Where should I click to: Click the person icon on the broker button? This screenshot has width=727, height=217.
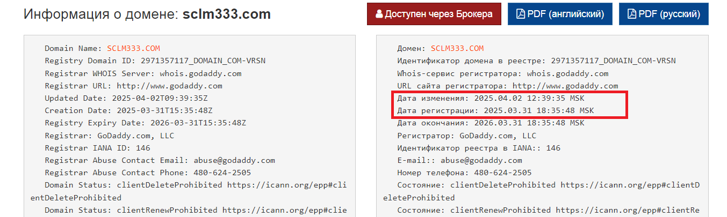(x=379, y=14)
